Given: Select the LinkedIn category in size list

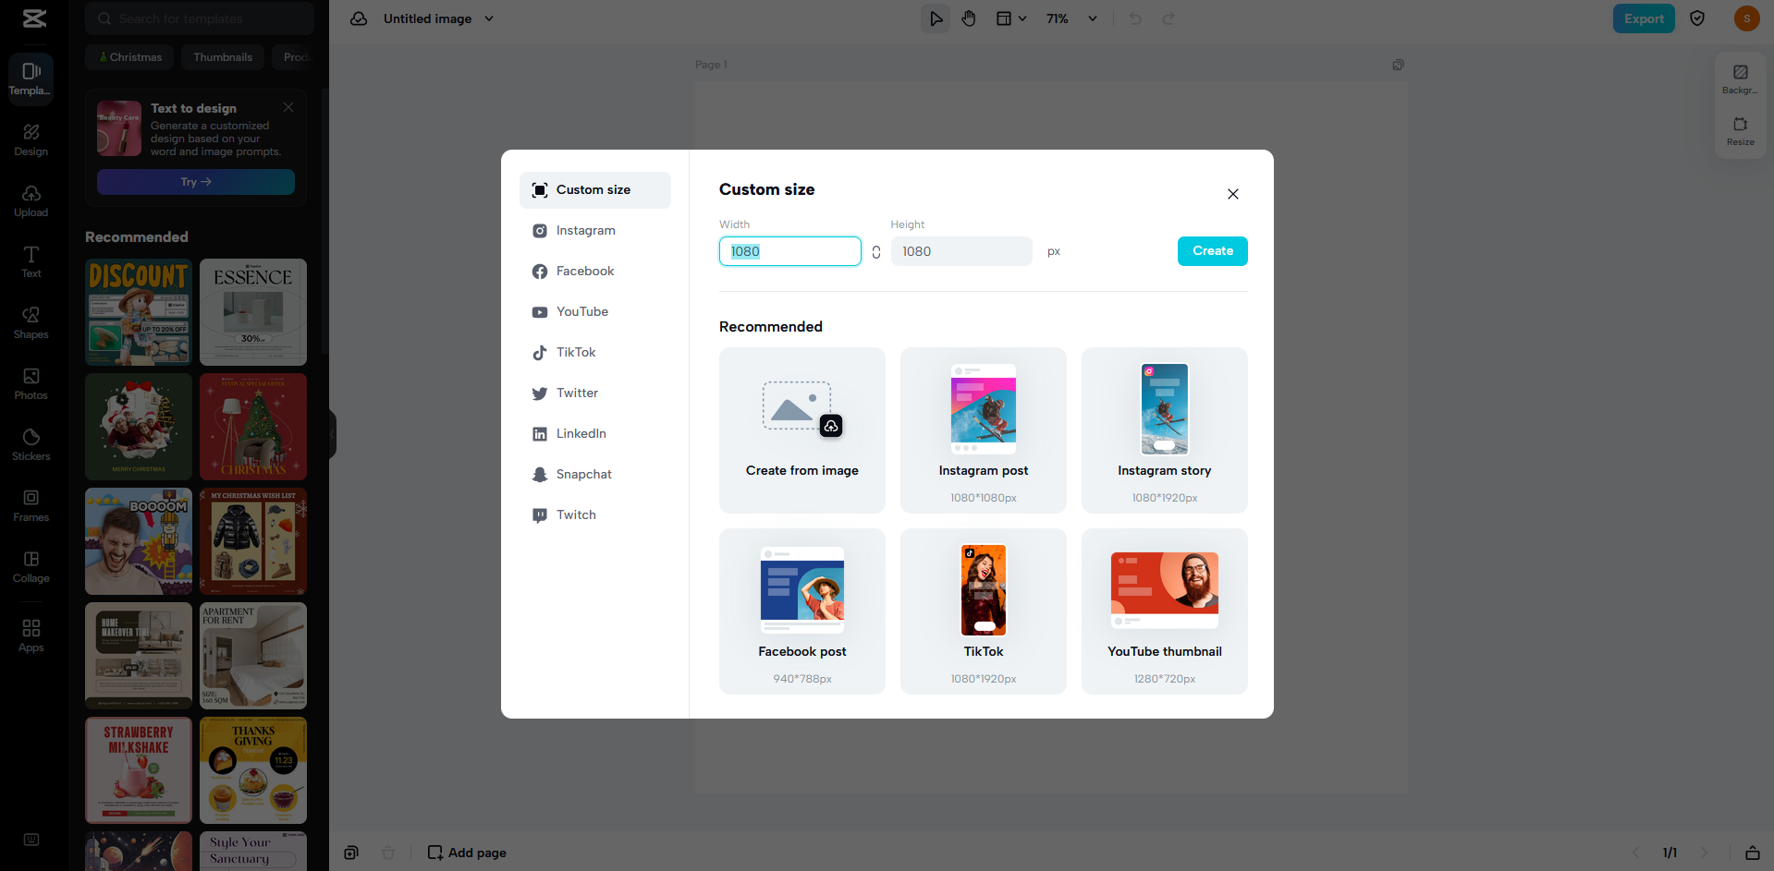Looking at the screenshot, I should [581, 434].
